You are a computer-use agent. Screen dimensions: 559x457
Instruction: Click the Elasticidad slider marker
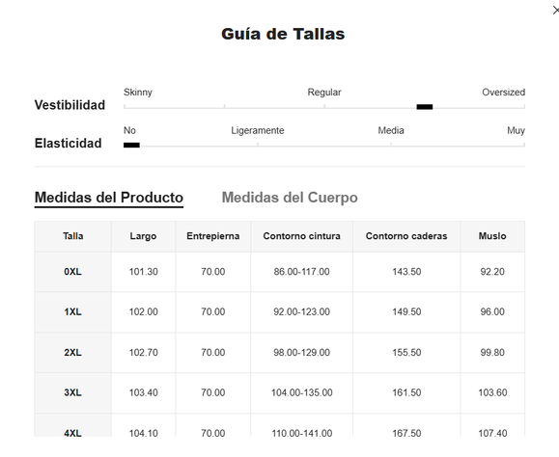pyautogui.click(x=131, y=145)
